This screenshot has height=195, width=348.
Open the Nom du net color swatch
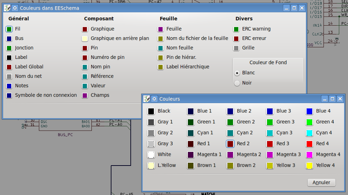[9, 77]
